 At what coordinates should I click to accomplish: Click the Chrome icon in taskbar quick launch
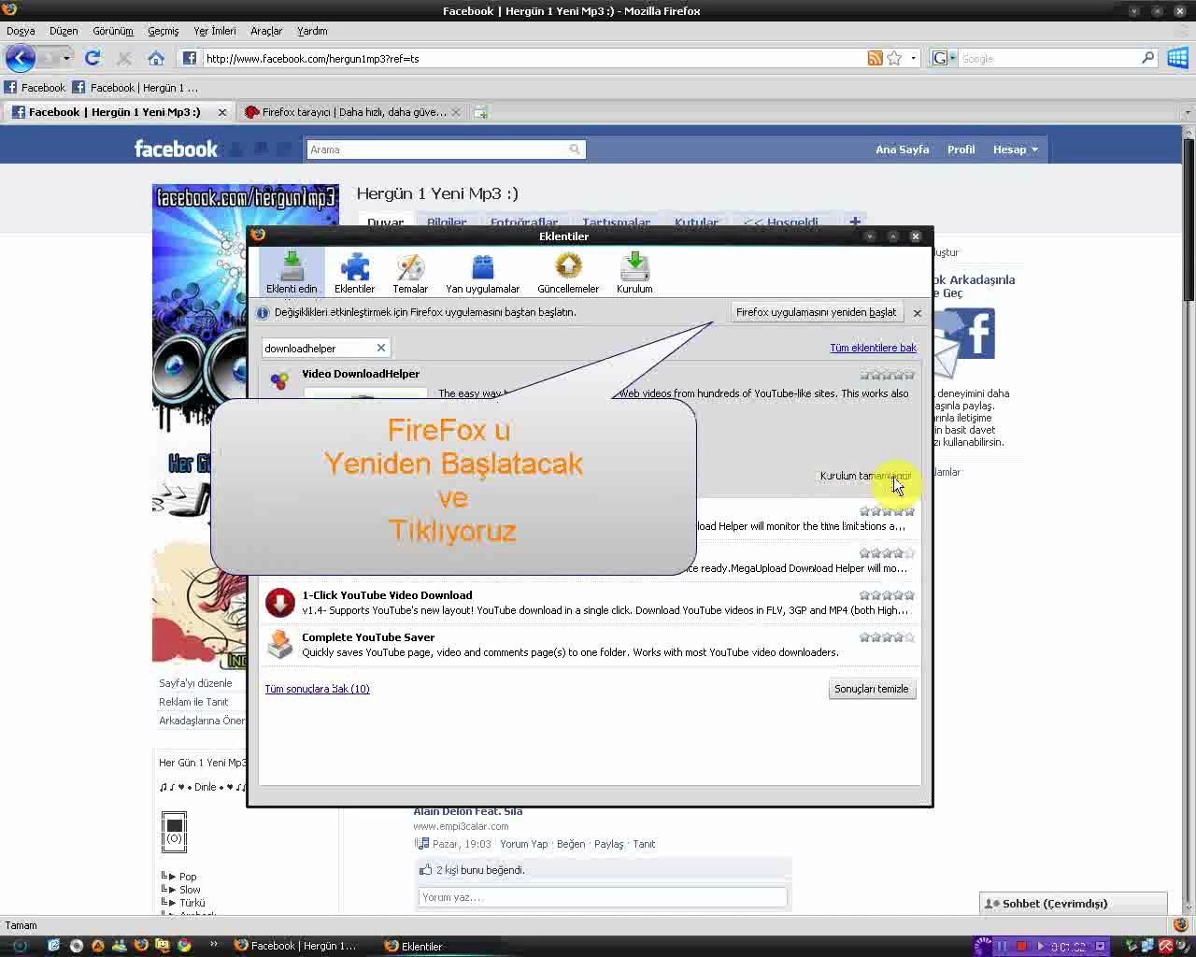pos(184,946)
